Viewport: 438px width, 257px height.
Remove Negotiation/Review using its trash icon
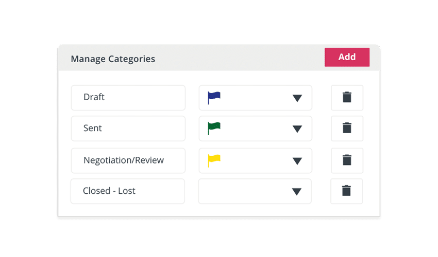(347, 160)
